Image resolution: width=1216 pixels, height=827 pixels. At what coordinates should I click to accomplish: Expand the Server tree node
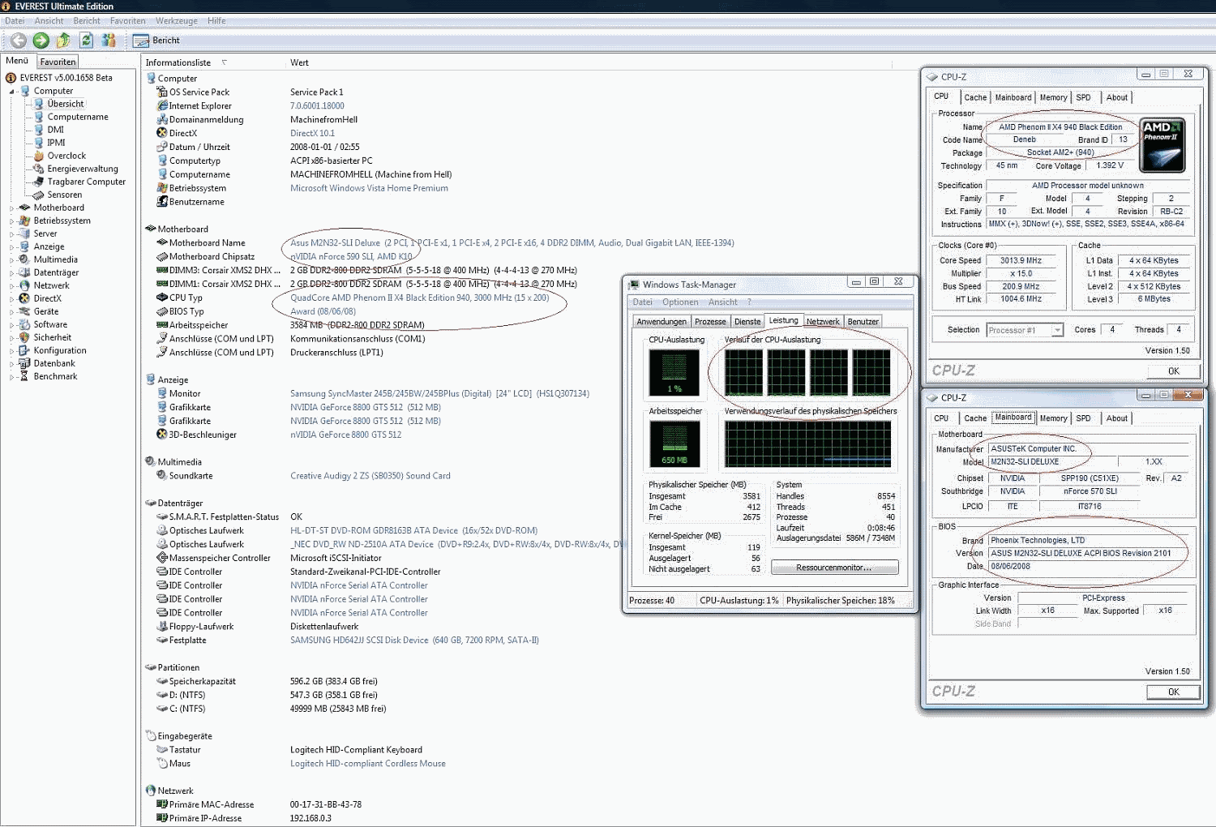tap(12, 234)
